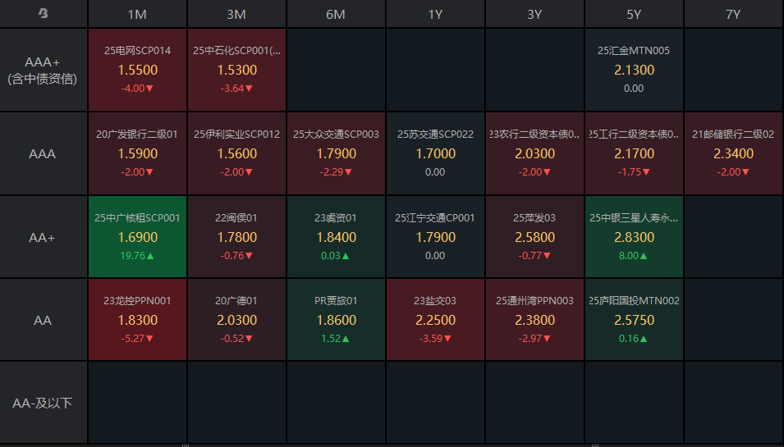The image size is (784, 447).
Task: Open the 23龙控PPN001 bond cell
Action: coord(137,320)
